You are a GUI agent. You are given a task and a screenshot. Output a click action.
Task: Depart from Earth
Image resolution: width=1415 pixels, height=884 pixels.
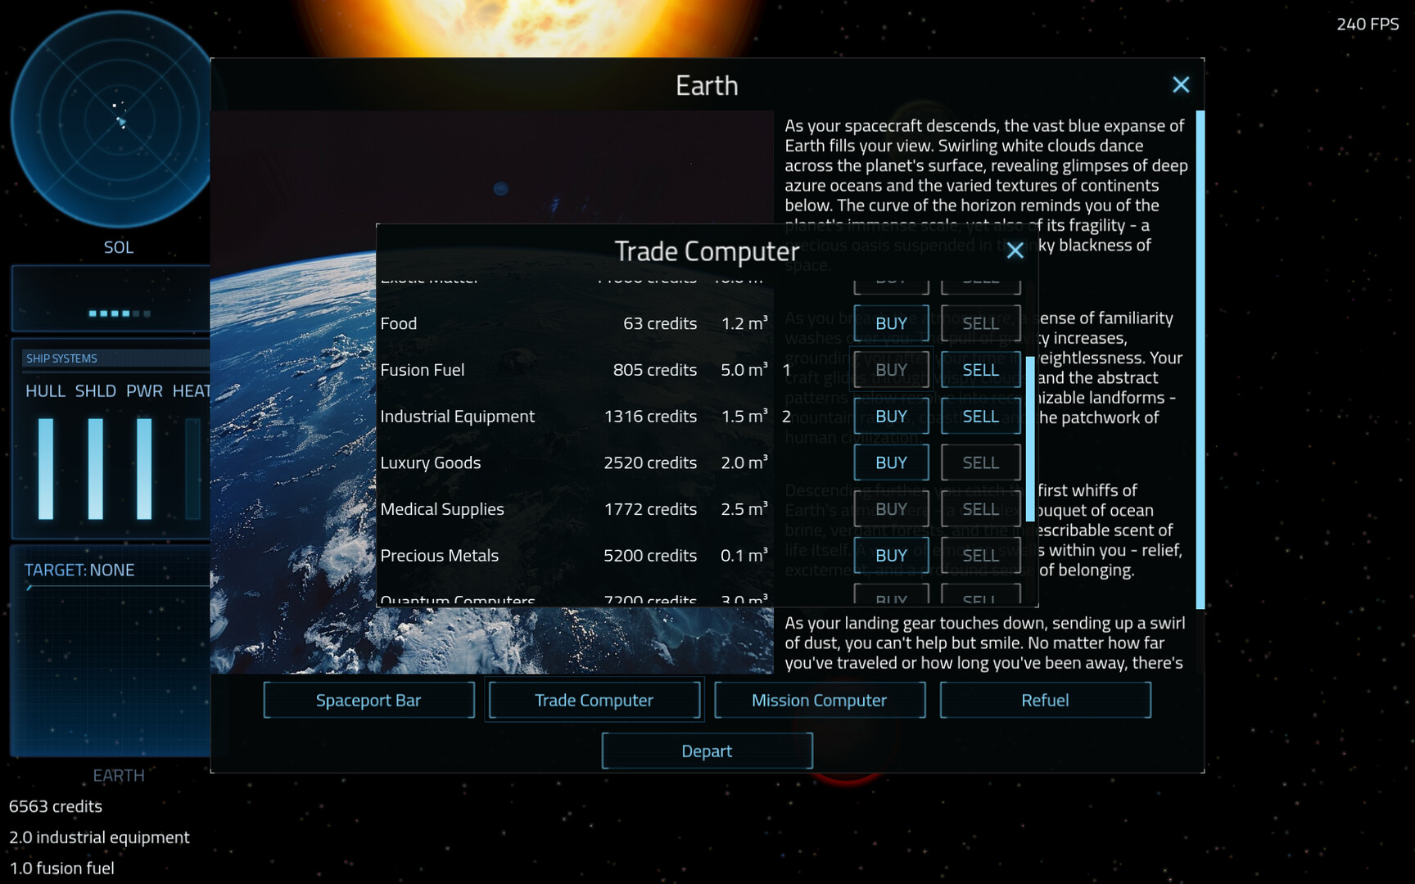[x=707, y=751]
